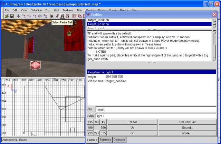Click the Up button

(133, 128)
